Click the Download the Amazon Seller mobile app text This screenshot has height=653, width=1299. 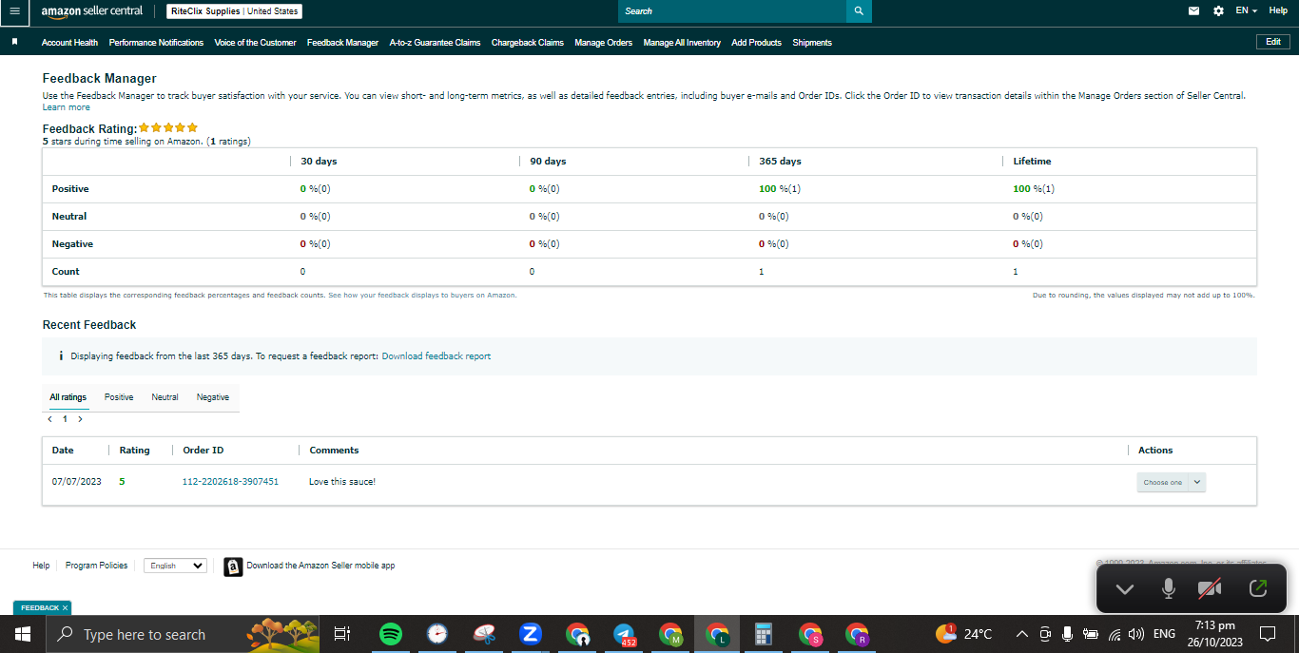[320, 566]
